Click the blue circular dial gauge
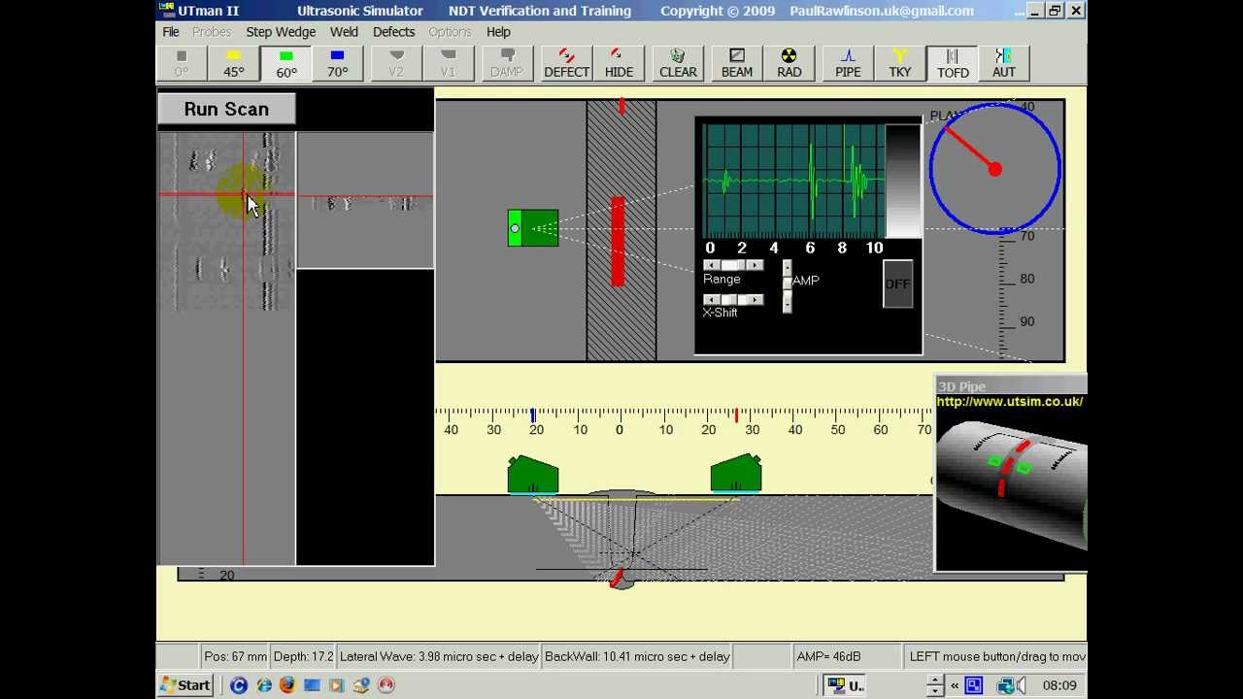Screen dimensions: 1243x699 995,169
